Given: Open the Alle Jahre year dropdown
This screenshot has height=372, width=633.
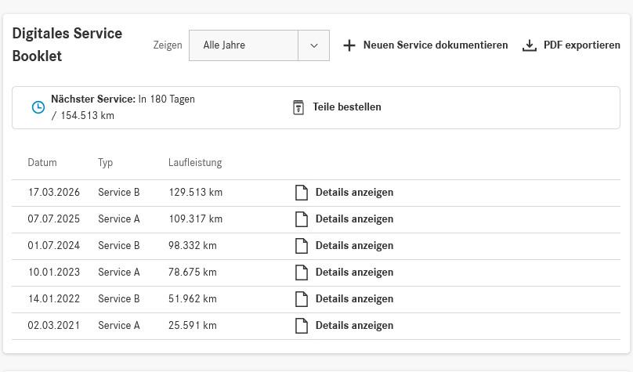Looking at the screenshot, I should (x=259, y=45).
